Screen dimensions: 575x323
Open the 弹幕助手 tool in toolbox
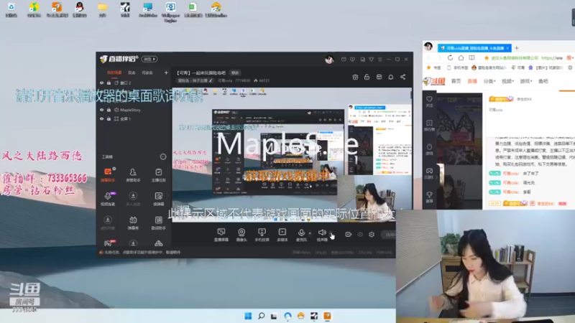click(107, 174)
